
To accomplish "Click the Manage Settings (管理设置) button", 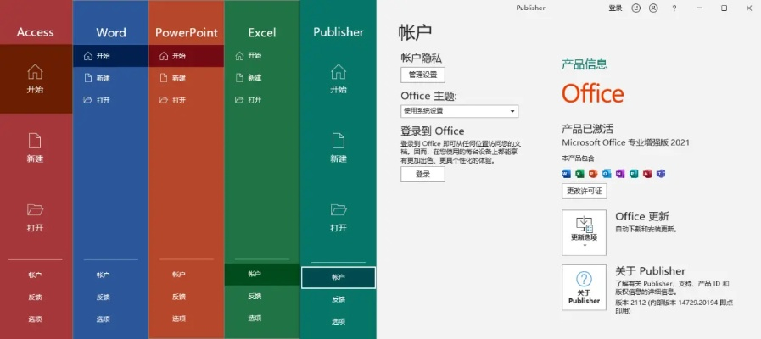I will pos(422,75).
